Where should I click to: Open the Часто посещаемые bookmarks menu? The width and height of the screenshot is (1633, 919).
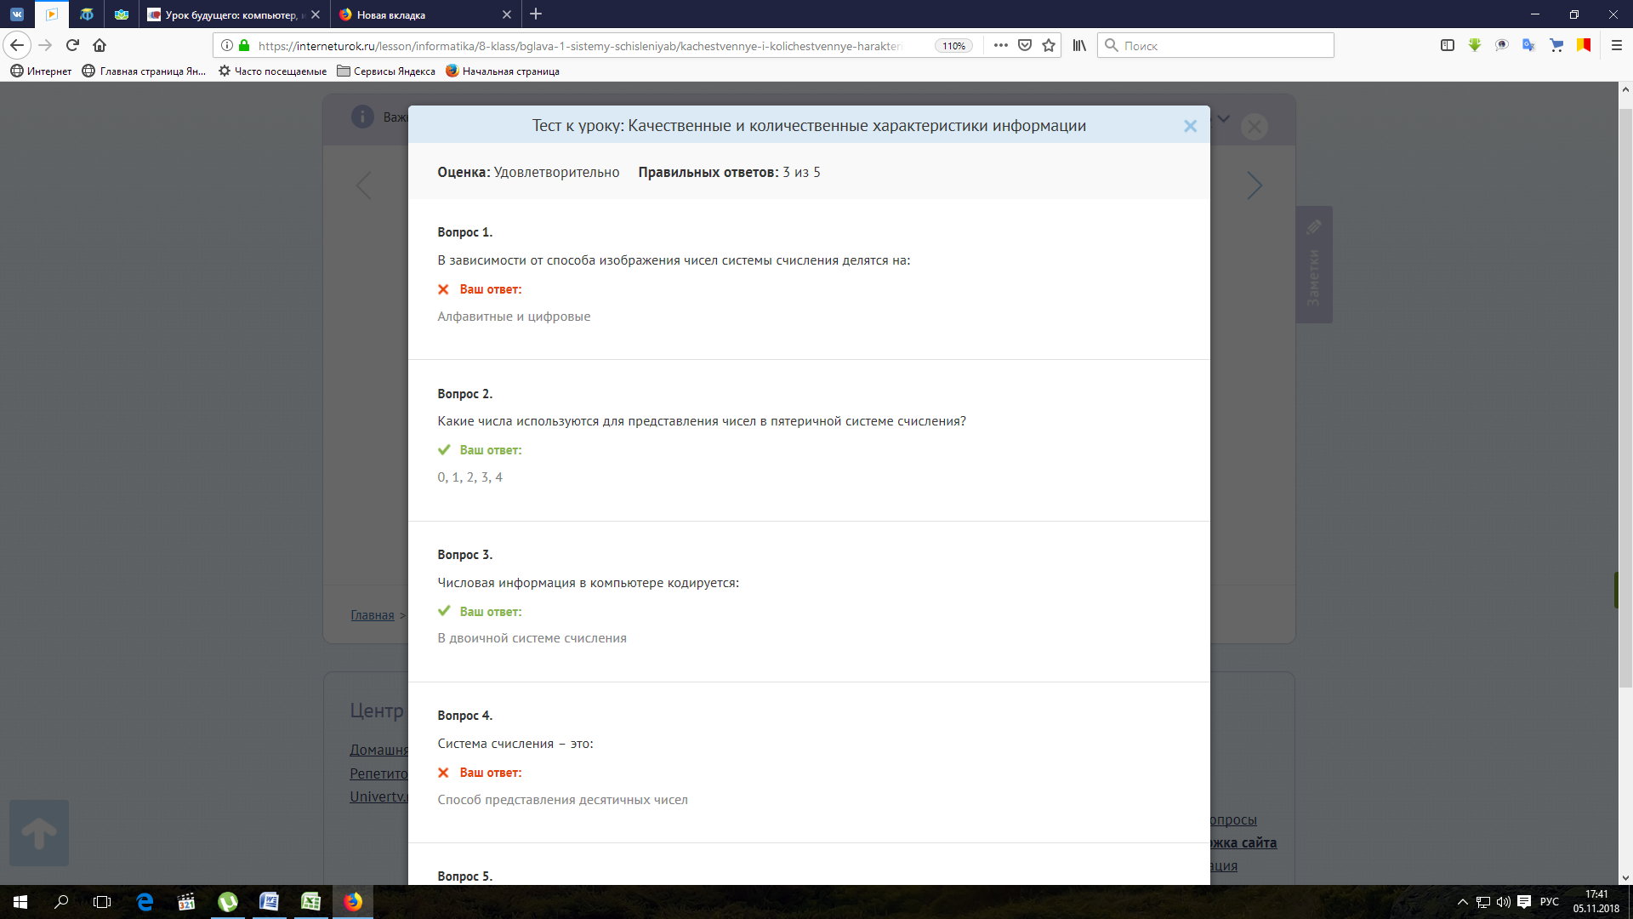272,71
